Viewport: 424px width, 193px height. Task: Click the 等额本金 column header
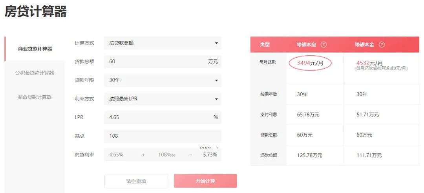[x=365, y=45]
